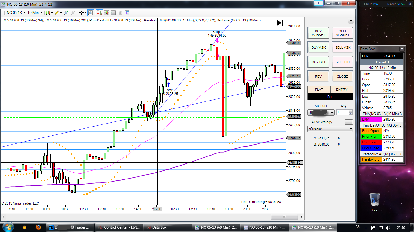Toggle the zoom frame magnifier tool
This screenshot has height=232, width=414.
coord(91,13)
